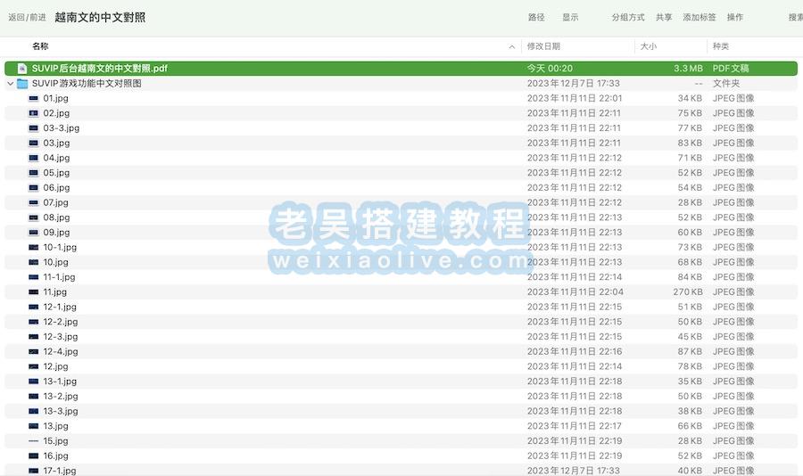
Task: Collapse the SUVIP游戏功能中文对照图 folder
Action: click(x=10, y=84)
